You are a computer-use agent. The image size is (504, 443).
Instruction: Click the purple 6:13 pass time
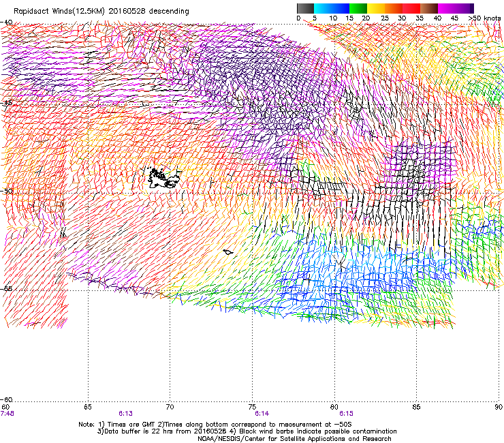click(125, 414)
